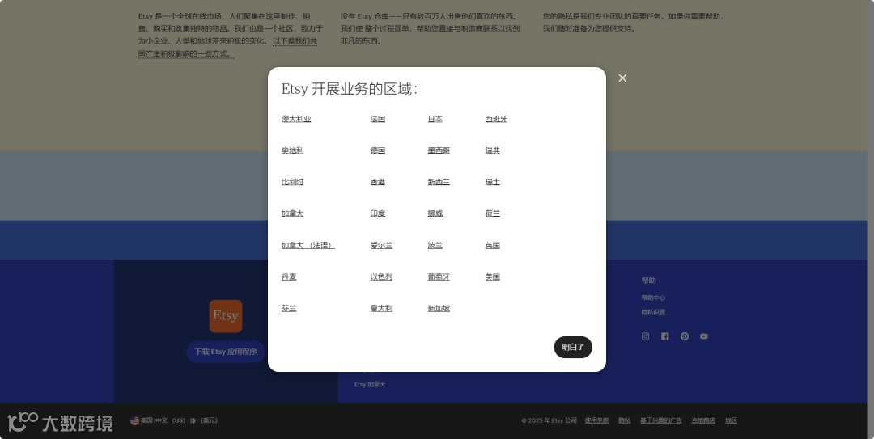Choose 新加坡 region link

[x=439, y=308]
